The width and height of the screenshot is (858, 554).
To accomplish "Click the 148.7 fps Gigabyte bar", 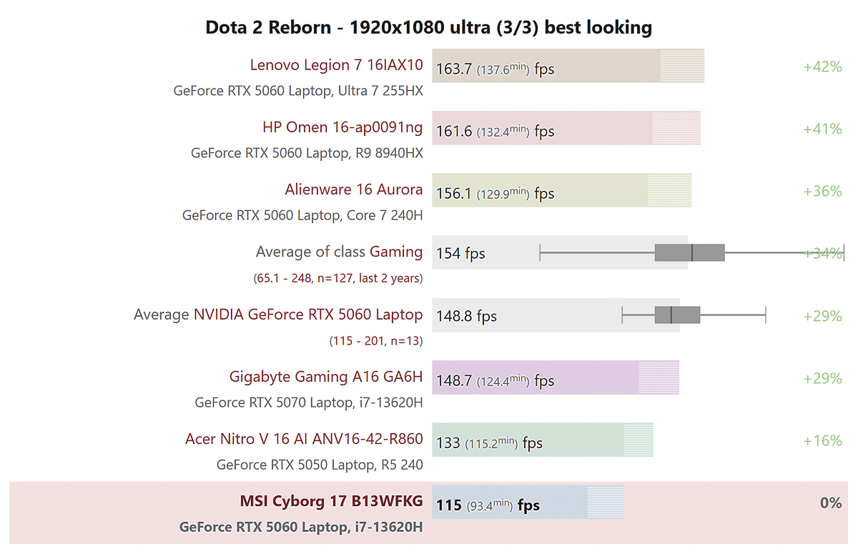I will click(556, 377).
